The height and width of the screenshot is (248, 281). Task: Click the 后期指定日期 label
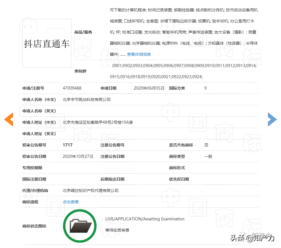click(112, 179)
